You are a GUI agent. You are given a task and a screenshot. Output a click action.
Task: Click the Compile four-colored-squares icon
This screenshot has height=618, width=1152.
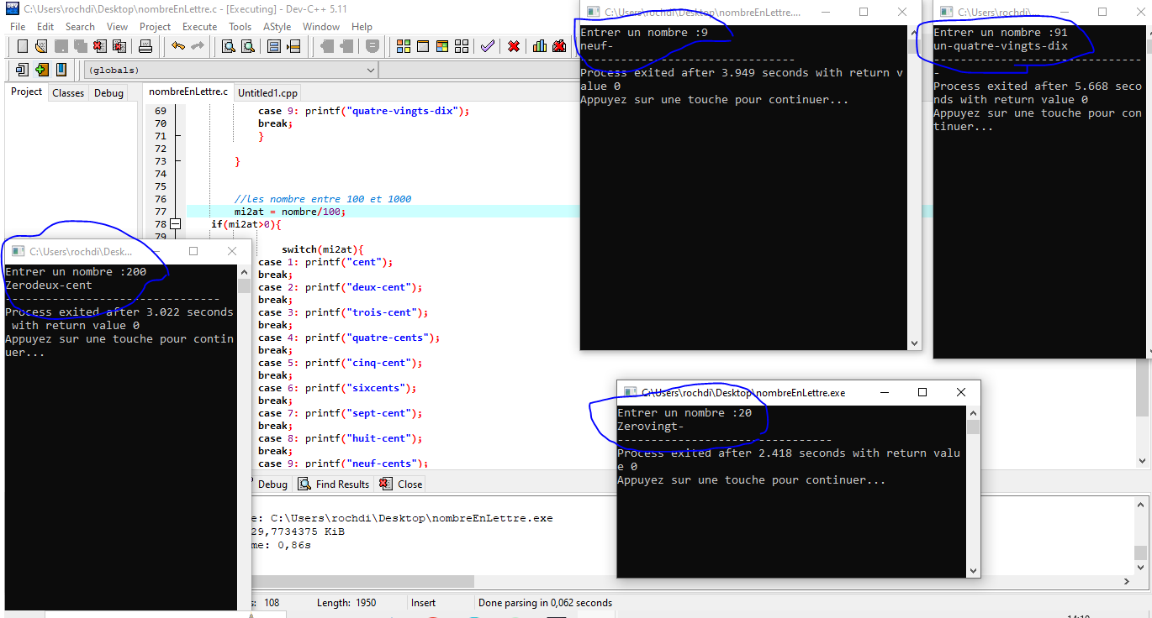click(403, 46)
